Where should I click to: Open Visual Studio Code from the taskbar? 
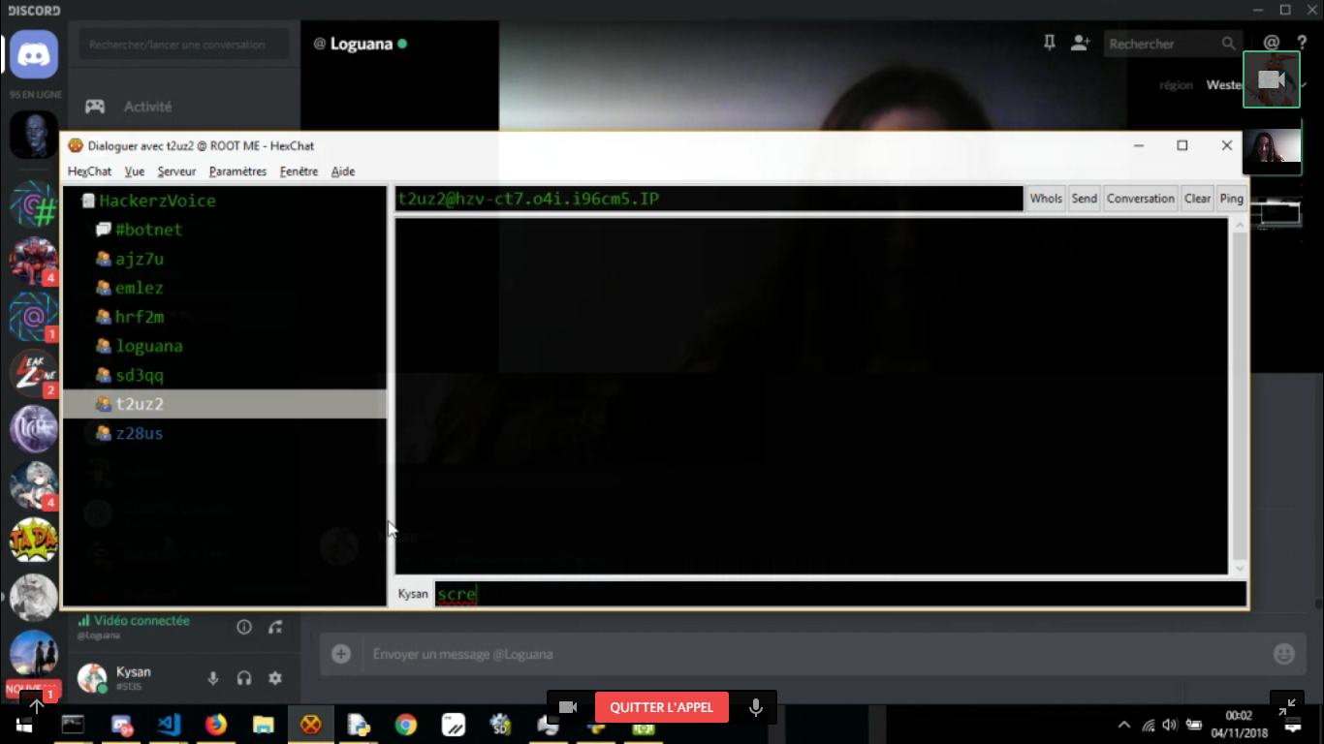tap(169, 725)
